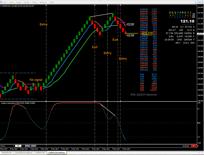The image size is (204, 155).
Task: Increase the Renko box size with right arrow
Action: [23, 146]
